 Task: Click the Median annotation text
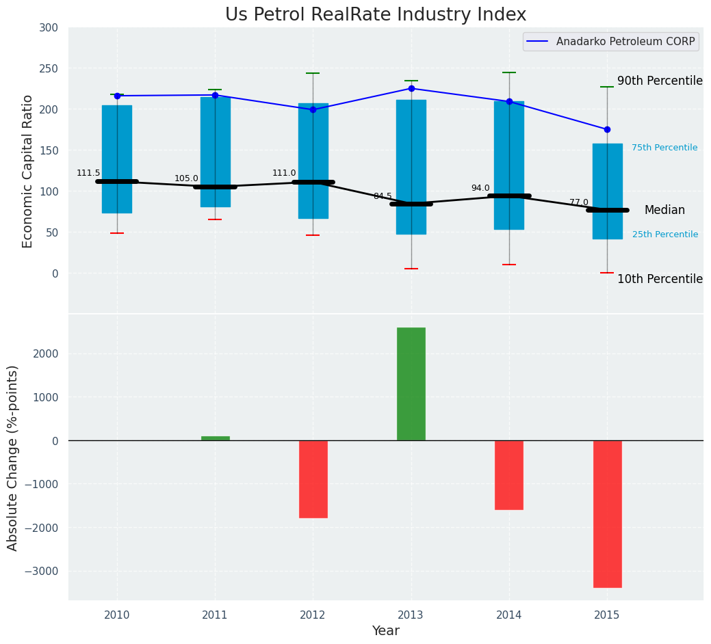tap(664, 211)
